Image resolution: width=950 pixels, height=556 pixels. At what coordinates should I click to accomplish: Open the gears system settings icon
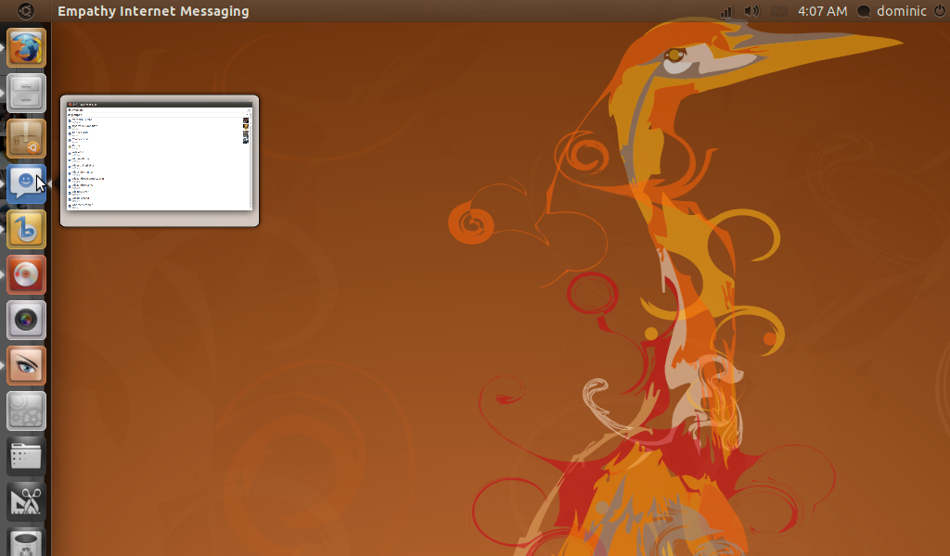point(26,411)
